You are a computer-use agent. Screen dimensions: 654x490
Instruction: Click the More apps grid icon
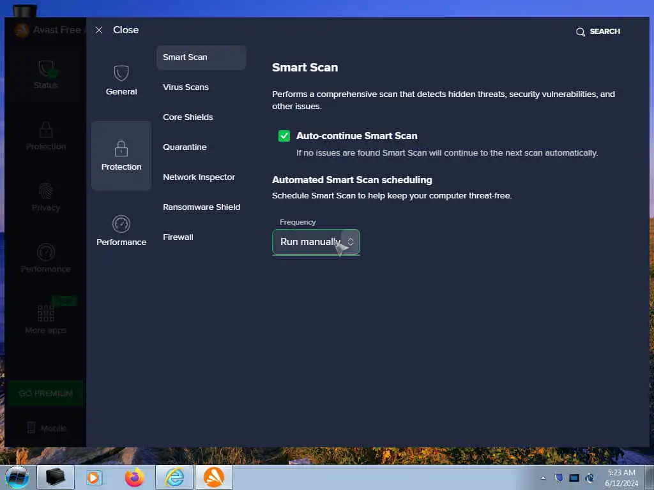pyautogui.click(x=46, y=313)
